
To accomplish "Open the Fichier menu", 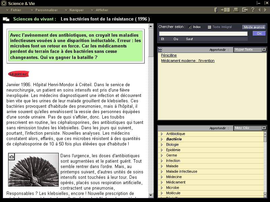I will tap(13, 10).
